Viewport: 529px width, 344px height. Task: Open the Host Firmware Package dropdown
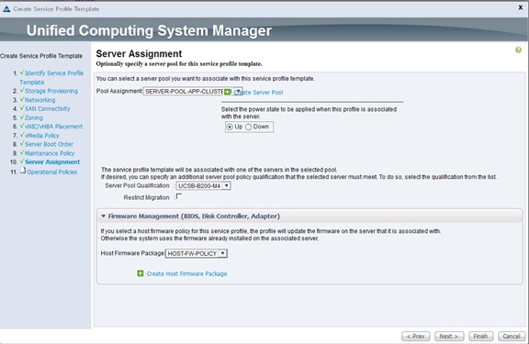pos(197,253)
